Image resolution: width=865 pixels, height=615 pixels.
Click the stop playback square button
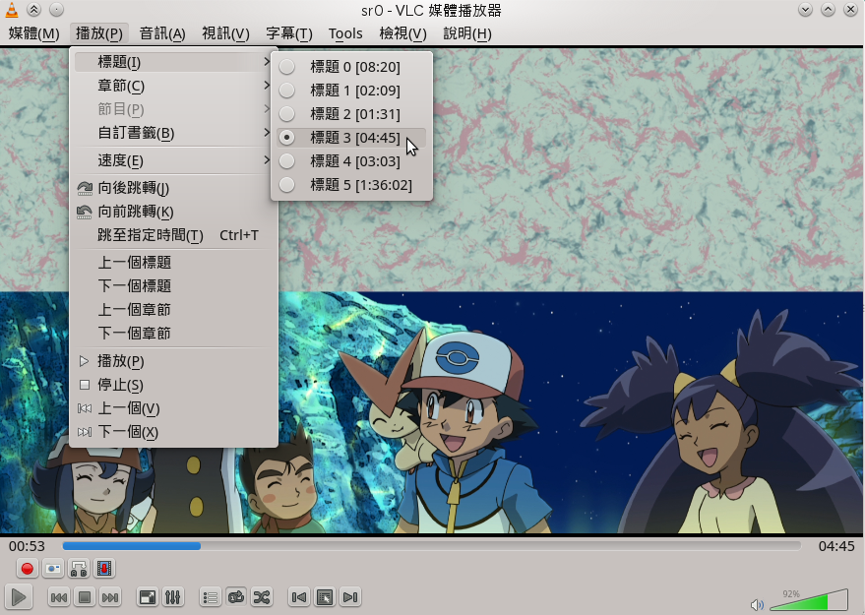pyautogui.click(x=85, y=597)
